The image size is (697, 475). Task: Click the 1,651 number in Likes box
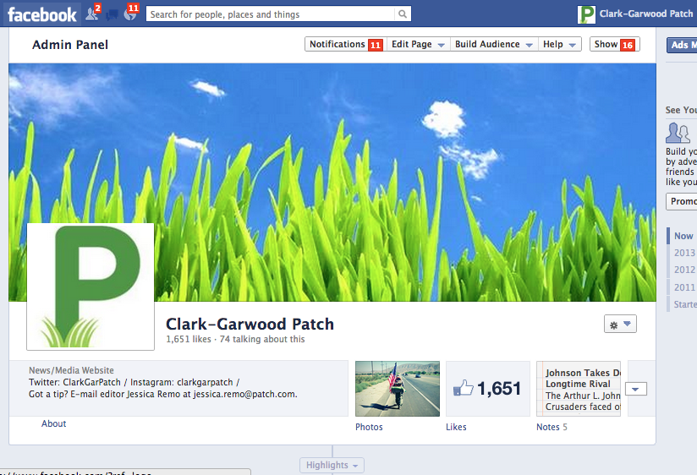[x=499, y=388]
